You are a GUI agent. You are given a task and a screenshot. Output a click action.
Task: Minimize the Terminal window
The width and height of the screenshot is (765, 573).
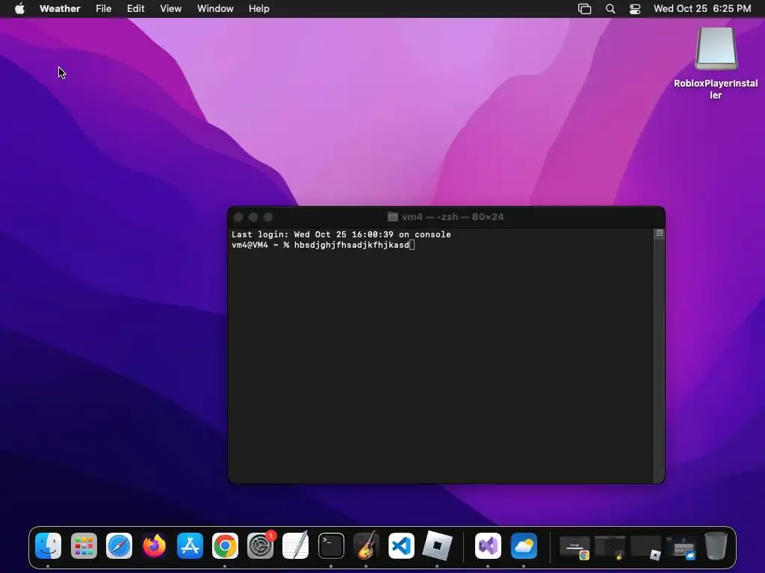(253, 217)
